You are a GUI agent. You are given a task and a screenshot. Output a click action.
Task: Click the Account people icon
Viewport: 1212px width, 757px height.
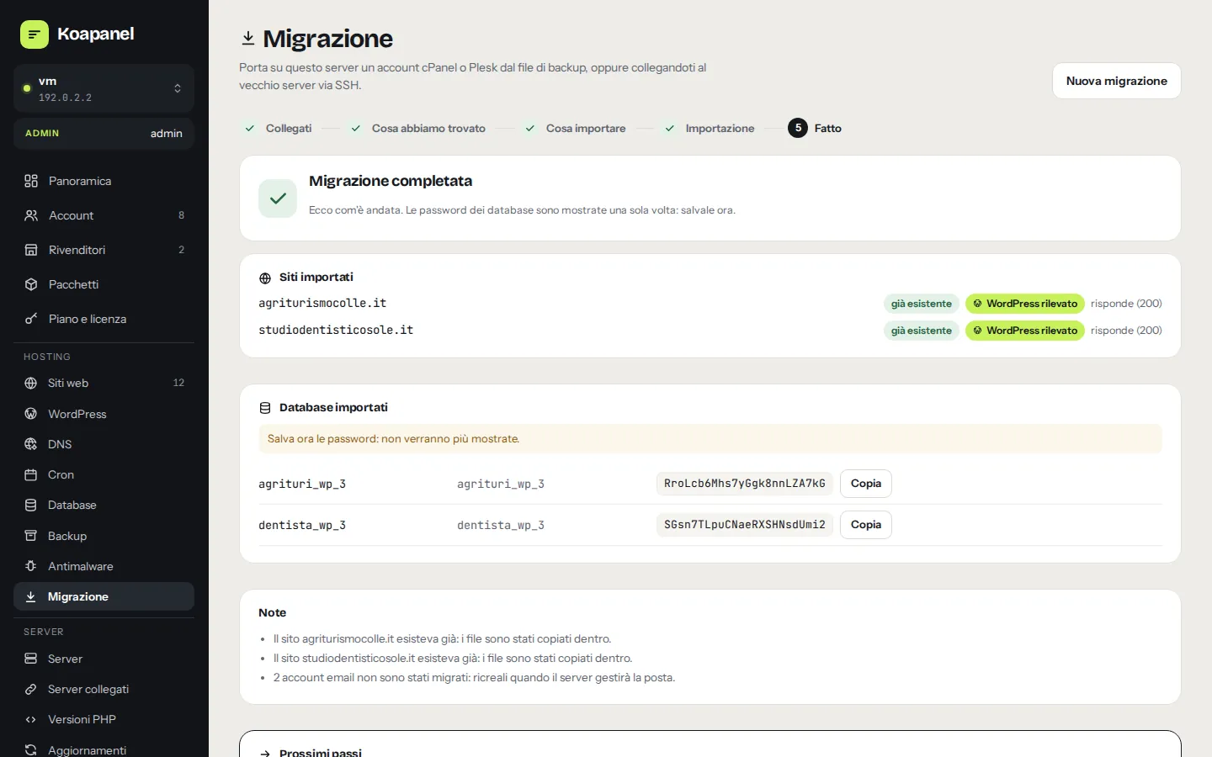31,215
